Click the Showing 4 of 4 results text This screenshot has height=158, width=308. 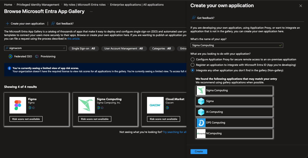pyautogui.click(x=20, y=87)
